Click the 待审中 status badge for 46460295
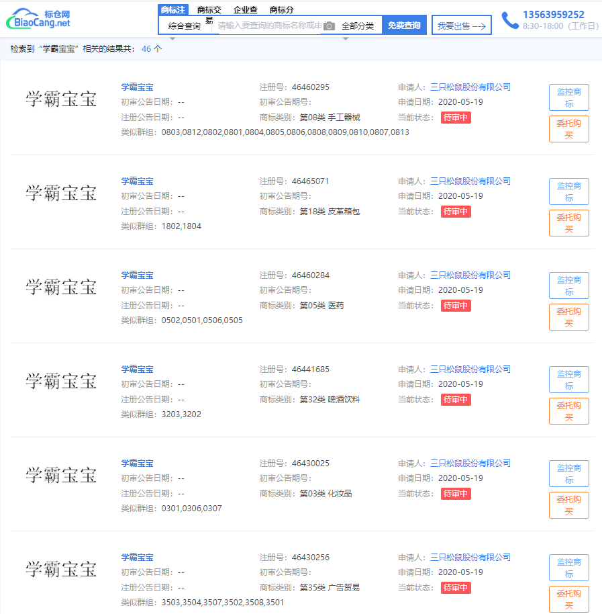Image resolution: width=602 pixels, height=614 pixels. 456,118
